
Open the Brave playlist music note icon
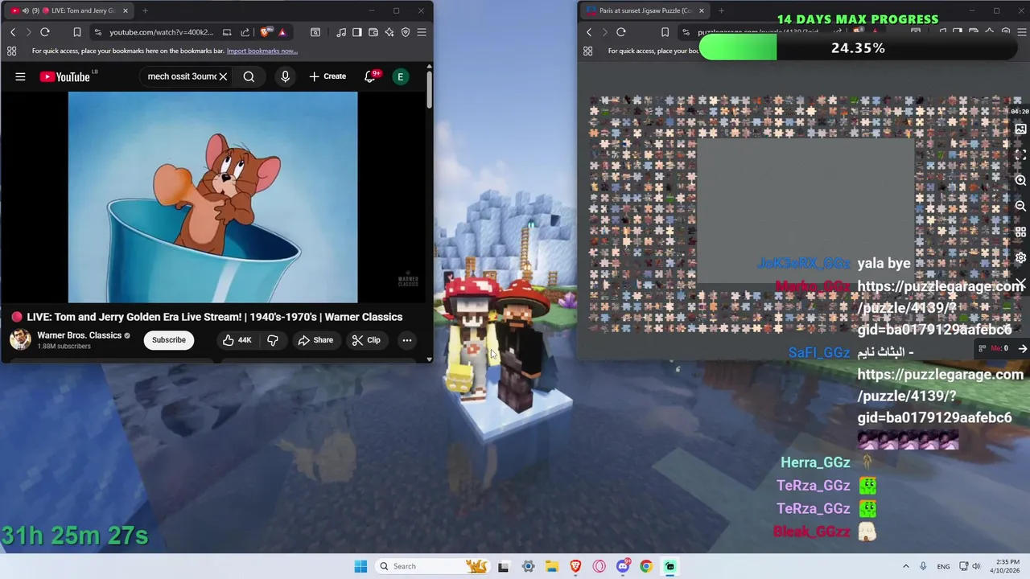[x=342, y=32]
